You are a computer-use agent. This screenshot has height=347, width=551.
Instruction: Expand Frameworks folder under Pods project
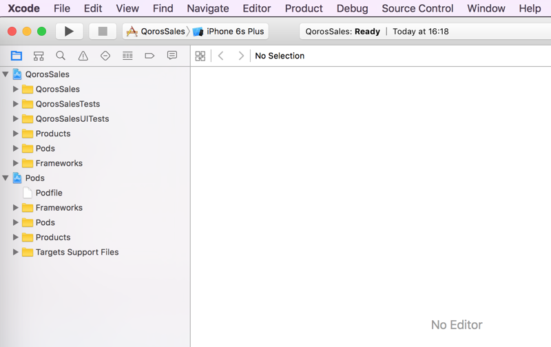point(15,207)
